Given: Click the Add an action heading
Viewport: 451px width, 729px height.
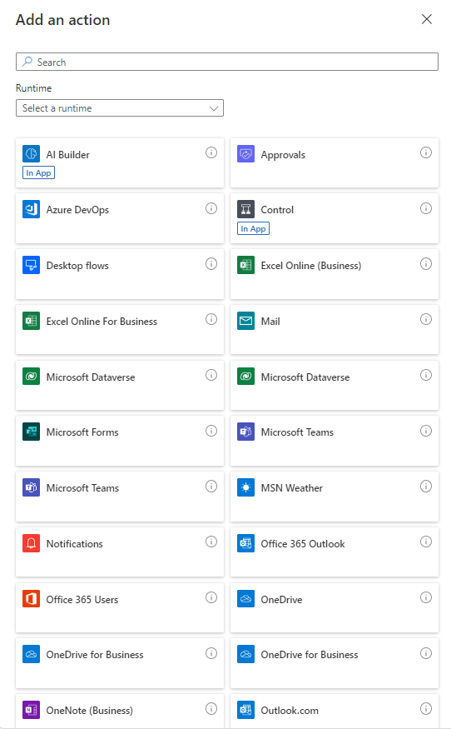Looking at the screenshot, I should pyautogui.click(x=62, y=19).
